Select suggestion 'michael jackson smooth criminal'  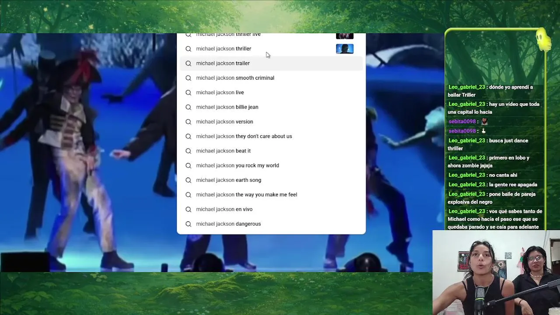click(271, 78)
